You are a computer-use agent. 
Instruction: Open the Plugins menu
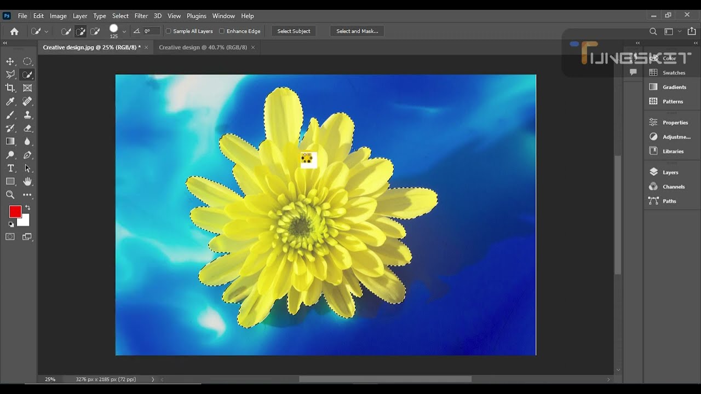click(x=197, y=16)
